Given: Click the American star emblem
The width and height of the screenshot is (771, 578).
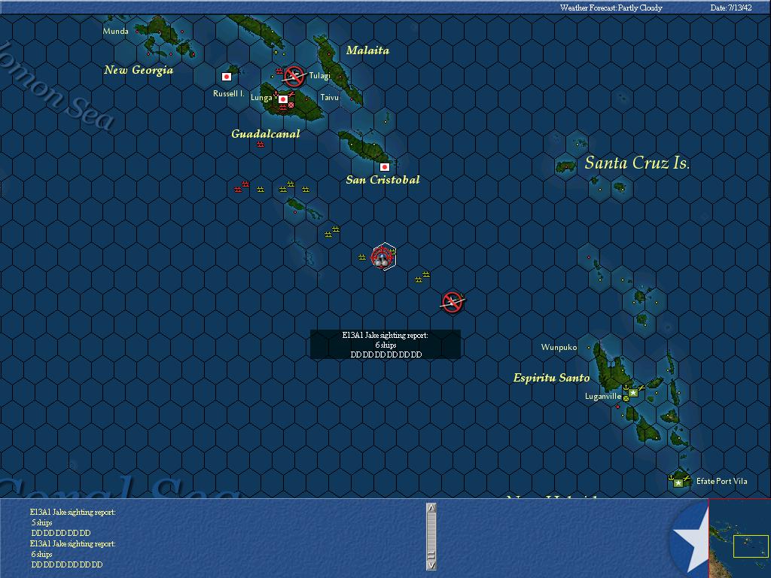Looking at the screenshot, I should click(x=690, y=539).
